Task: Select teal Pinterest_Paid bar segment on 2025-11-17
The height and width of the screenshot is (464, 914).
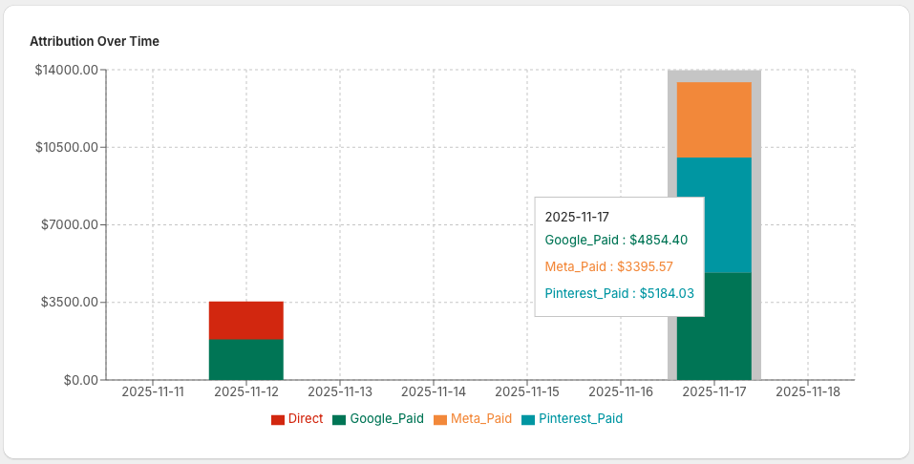Action: pyautogui.click(x=728, y=215)
